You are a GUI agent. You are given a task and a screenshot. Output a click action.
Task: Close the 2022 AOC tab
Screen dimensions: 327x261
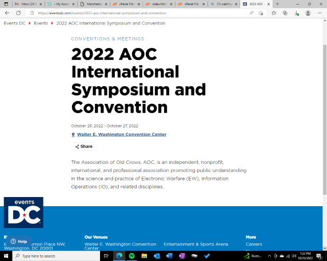pyautogui.click(x=269, y=4)
